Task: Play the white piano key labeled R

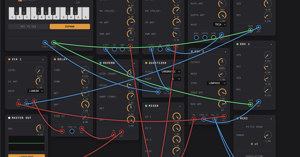Action: pos(86,13)
